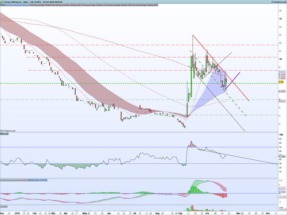Click the Orosur Mining Inc chart title
This screenshot has height=215, width=287.
pos(13,2)
